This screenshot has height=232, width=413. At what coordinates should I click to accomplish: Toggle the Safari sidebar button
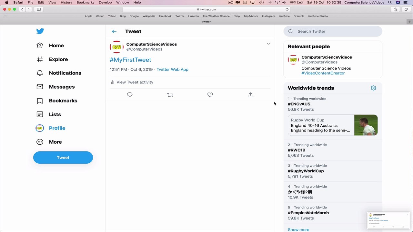click(39, 9)
